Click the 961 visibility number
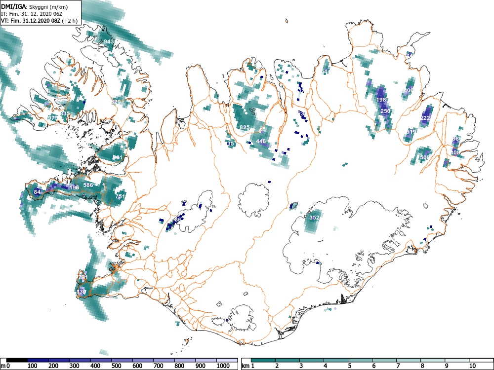Screen dimensions: 494x370 (x=117, y=157)
